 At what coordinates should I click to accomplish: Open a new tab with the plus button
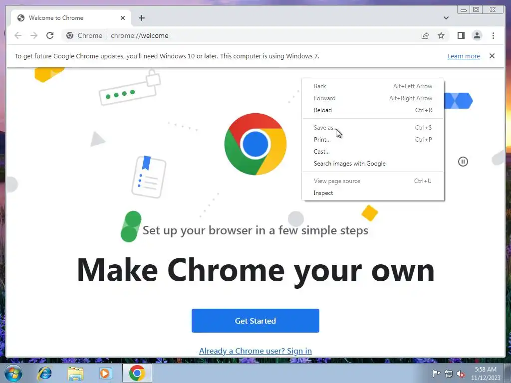pos(141,18)
